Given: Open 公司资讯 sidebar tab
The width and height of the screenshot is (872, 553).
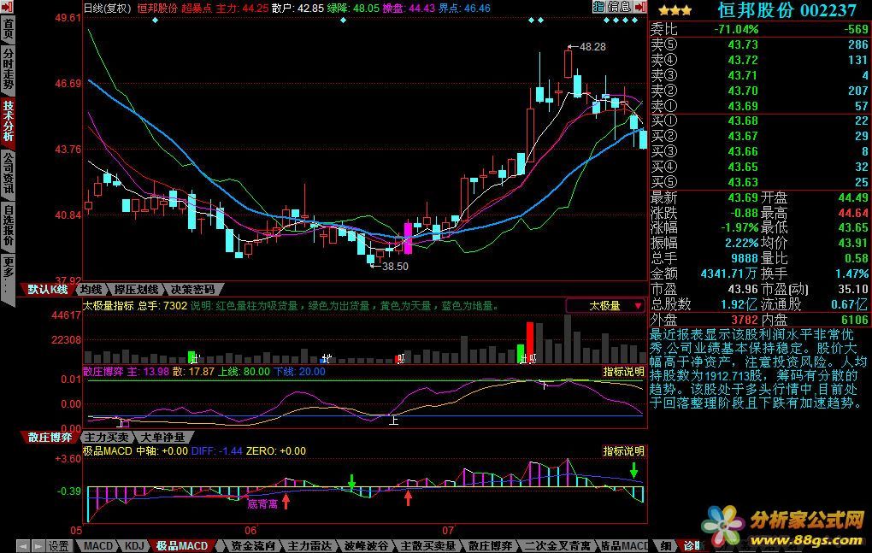Looking at the screenshot, I should (8, 173).
